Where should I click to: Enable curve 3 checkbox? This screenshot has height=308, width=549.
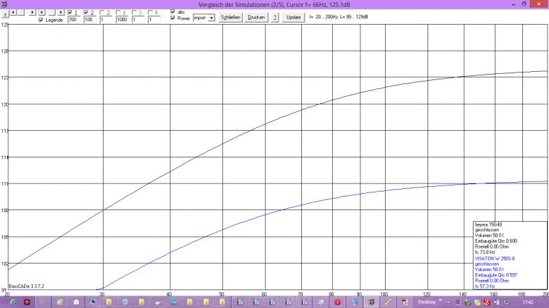pyautogui.click(x=102, y=12)
